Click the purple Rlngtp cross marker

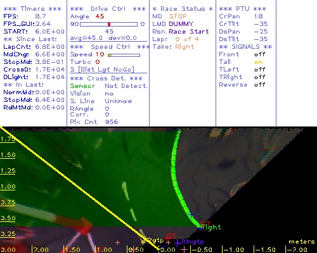tap(178, 244)
